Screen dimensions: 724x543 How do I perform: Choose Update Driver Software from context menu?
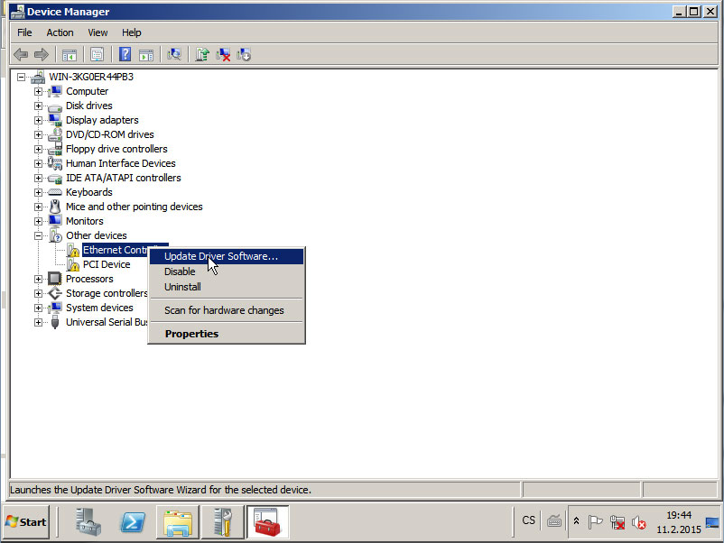[221, 256]
